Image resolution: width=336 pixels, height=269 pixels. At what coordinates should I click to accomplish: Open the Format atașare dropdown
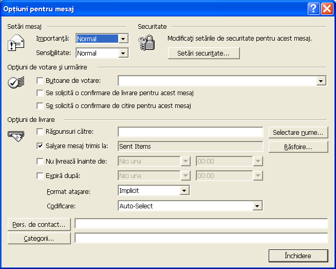[x=184, y=191]
